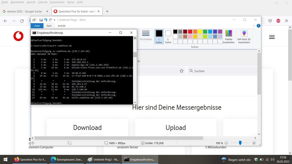Image resolution: width=292 pixels, height=164 pixels.
Task: Click the Firefox back arrow
Action: (x=5, y=21)
